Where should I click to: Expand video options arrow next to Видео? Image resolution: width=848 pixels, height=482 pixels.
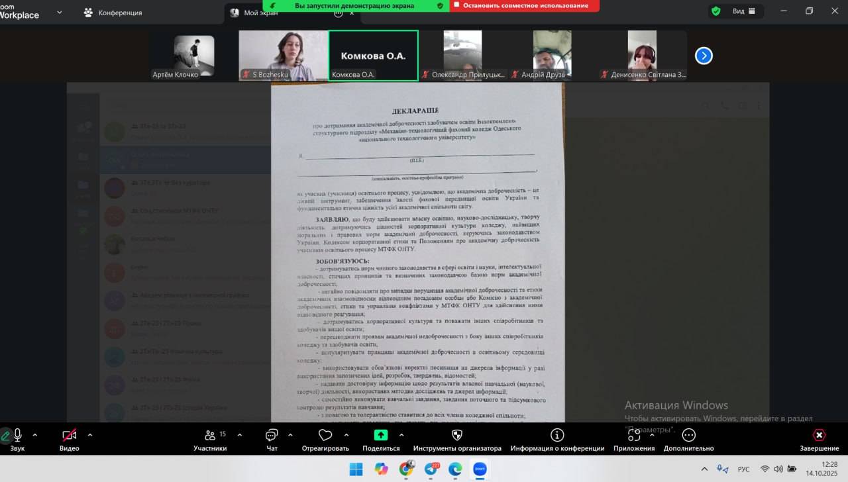pyautogui.click(x=90, y=435)
